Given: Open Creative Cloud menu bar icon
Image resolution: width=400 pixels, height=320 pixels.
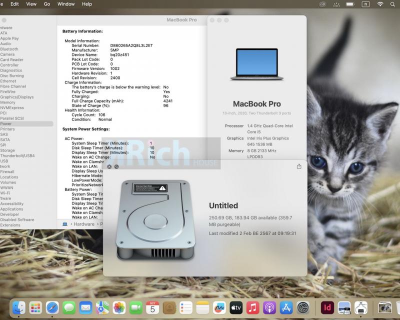Looking at the screenshot, I should (322, 4).
